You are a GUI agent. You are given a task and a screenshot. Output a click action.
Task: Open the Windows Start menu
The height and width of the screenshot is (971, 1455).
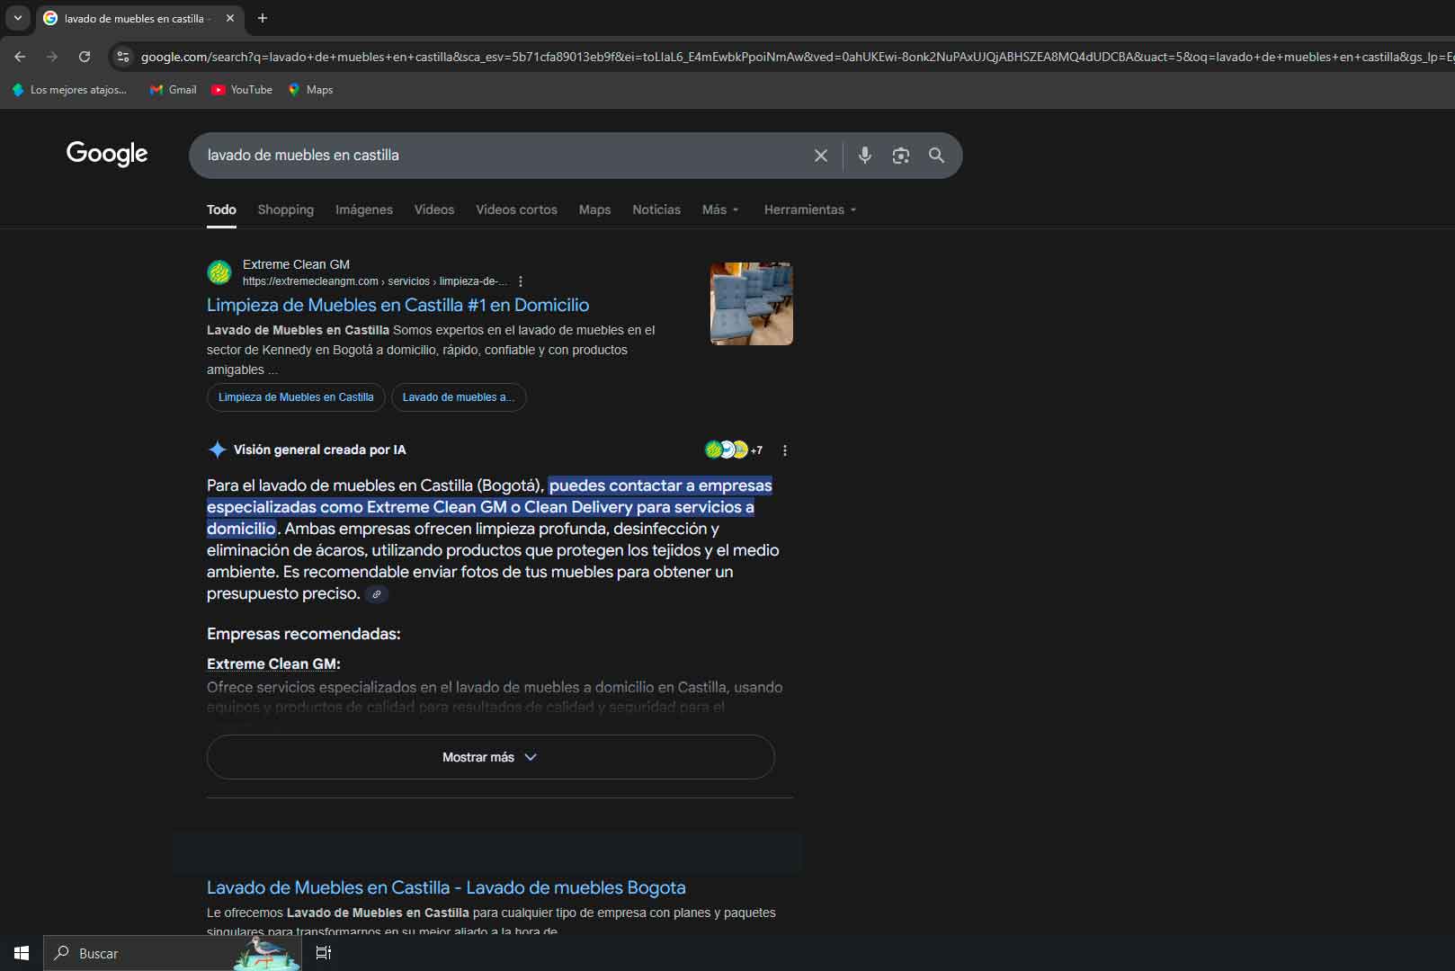pyautogui.click(x=22, y=953)
